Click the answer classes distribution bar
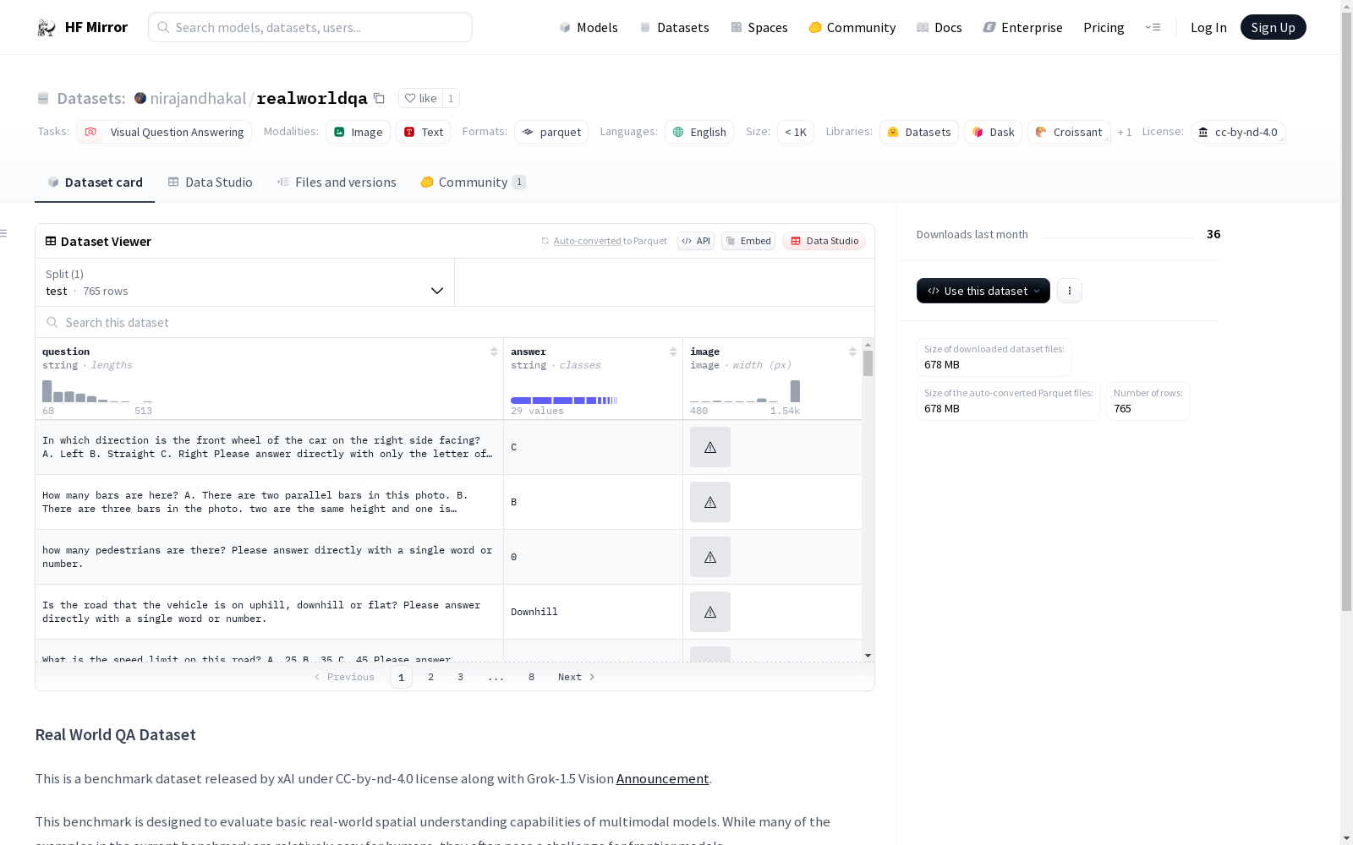1353x845 pixels. pyautogui.click(x=564, y=401)
